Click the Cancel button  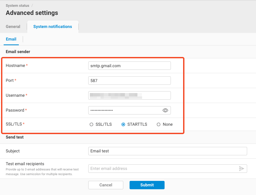(x=106, y=185)
